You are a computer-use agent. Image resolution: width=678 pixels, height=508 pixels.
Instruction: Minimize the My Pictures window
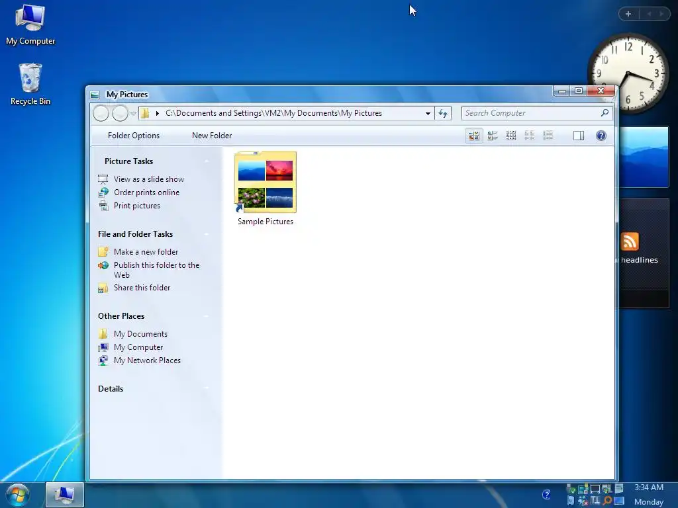[x=562, y=91]
